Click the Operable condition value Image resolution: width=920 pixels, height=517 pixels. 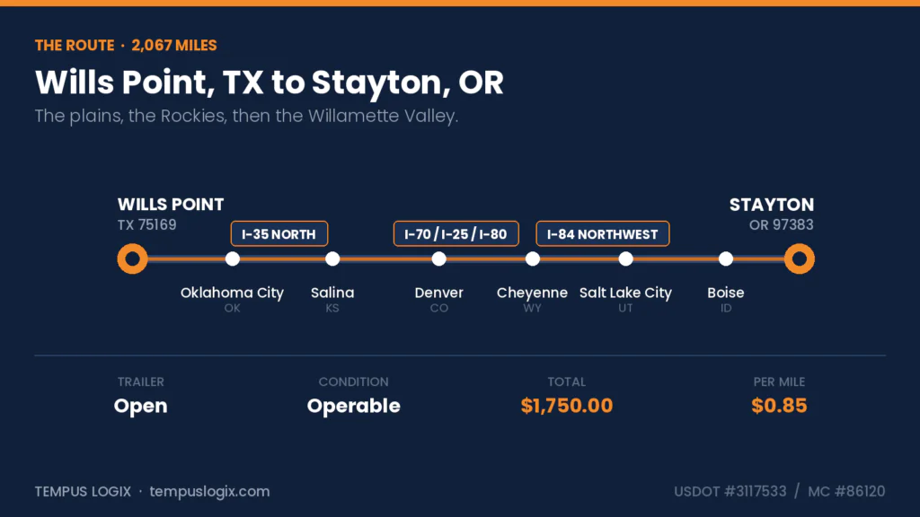pos(354,407)
